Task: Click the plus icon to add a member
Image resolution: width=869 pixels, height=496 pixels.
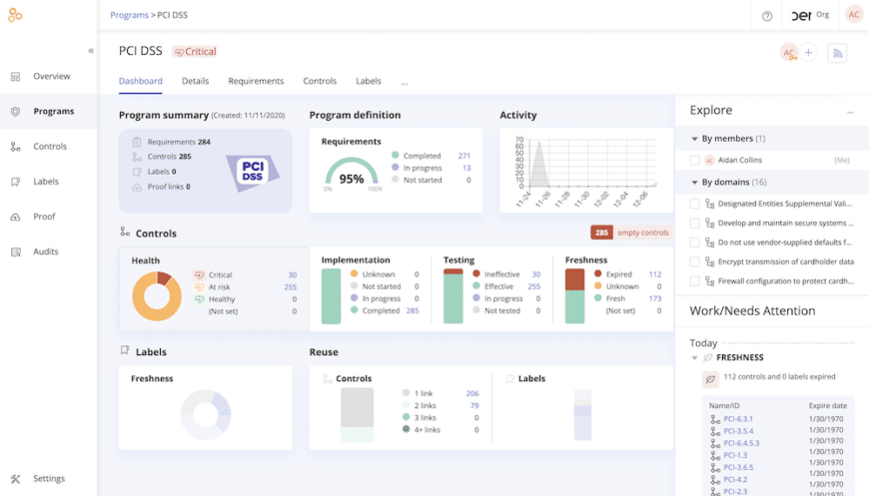Action: click(809, 53)
